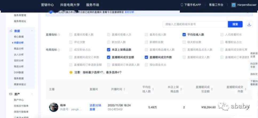
Task: Select 达人分析 in the sidebar
Action: tap(19, 54)
